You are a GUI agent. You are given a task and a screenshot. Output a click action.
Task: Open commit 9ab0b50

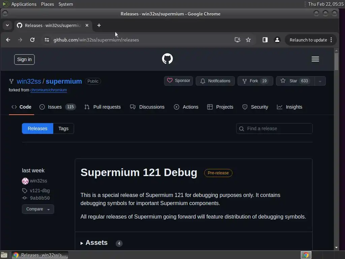pos(40,198)
